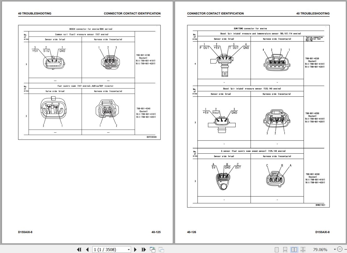Click the "5V" pin label on the G sensor
The width and height of the screenshot is (347, 253).
point(213,167)
